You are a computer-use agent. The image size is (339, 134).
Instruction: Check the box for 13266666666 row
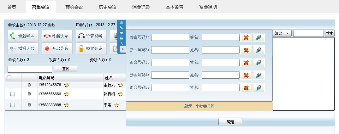pyautogui.click(x=13, y=94)
